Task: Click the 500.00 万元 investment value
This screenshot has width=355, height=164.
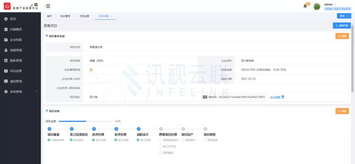Action: pos(248,70)
